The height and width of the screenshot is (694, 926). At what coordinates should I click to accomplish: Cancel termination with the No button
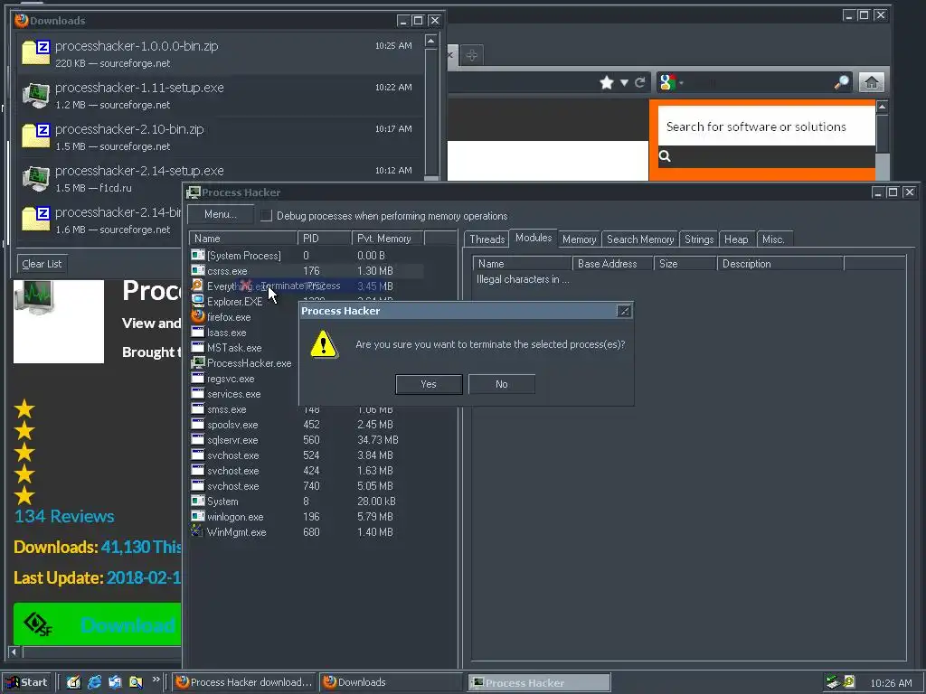coord(501,384)
